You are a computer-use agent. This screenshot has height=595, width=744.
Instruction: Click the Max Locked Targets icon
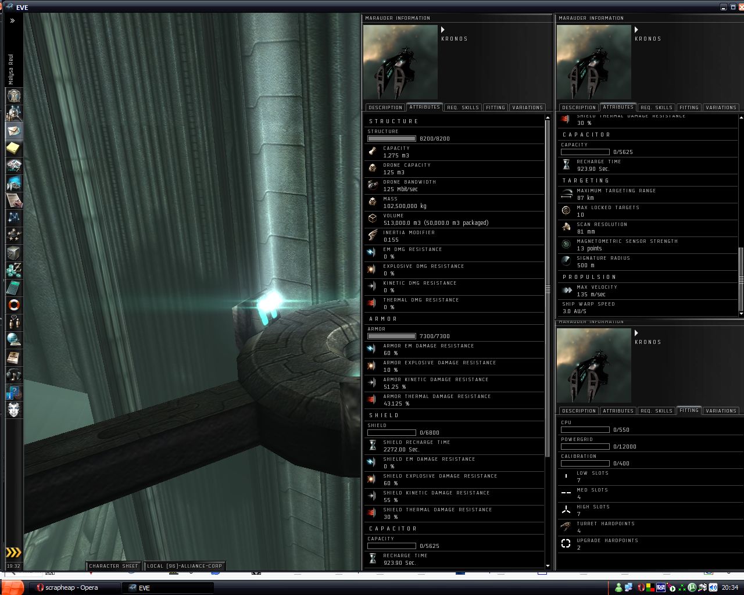566,211
